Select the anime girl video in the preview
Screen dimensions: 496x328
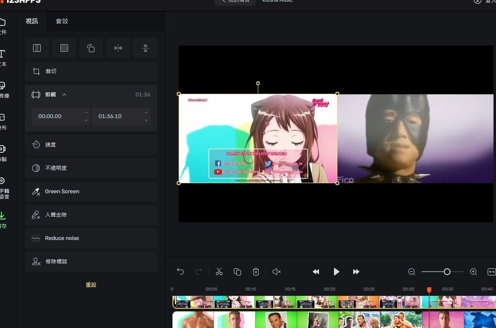pyautogui.click(x=258, y=139)
